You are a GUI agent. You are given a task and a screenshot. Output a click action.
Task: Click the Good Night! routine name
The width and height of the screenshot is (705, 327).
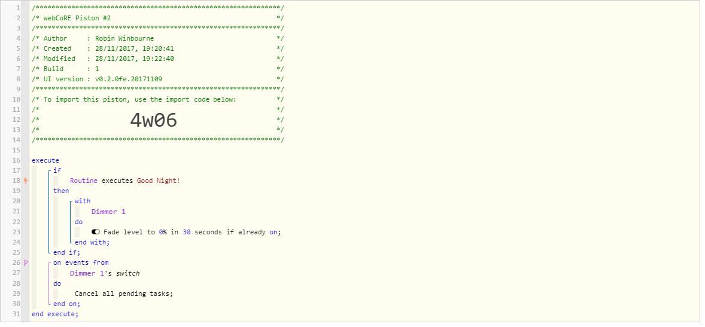[x=159, y=181]
